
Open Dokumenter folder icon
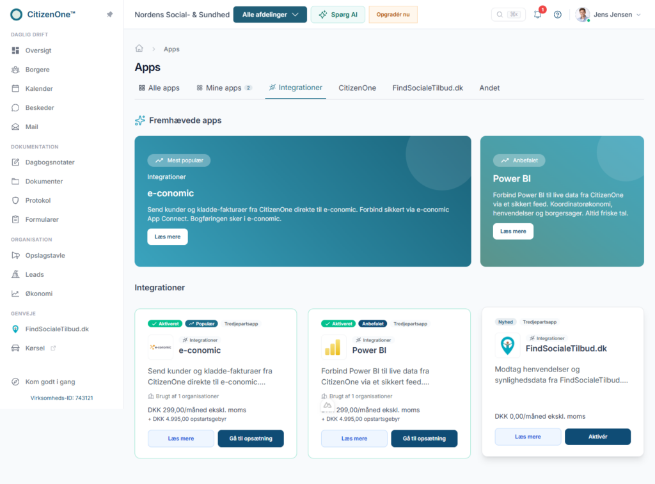pos(15,181)
